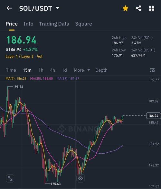Tap the 191.76 high label on chart
161x189 pixels.
coord(18,87)
